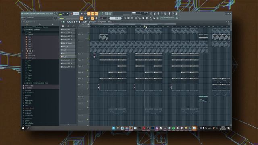The height and width of the screenshot is (145, 258).
Task: Expand the Packs folder in browser
Action: [x=26, y=106]
